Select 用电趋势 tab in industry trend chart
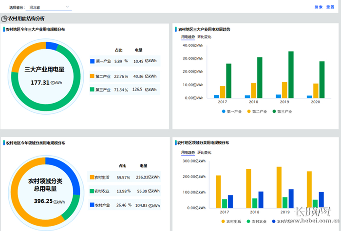This screenshot has width=341, height=231. tap(188, 37)
